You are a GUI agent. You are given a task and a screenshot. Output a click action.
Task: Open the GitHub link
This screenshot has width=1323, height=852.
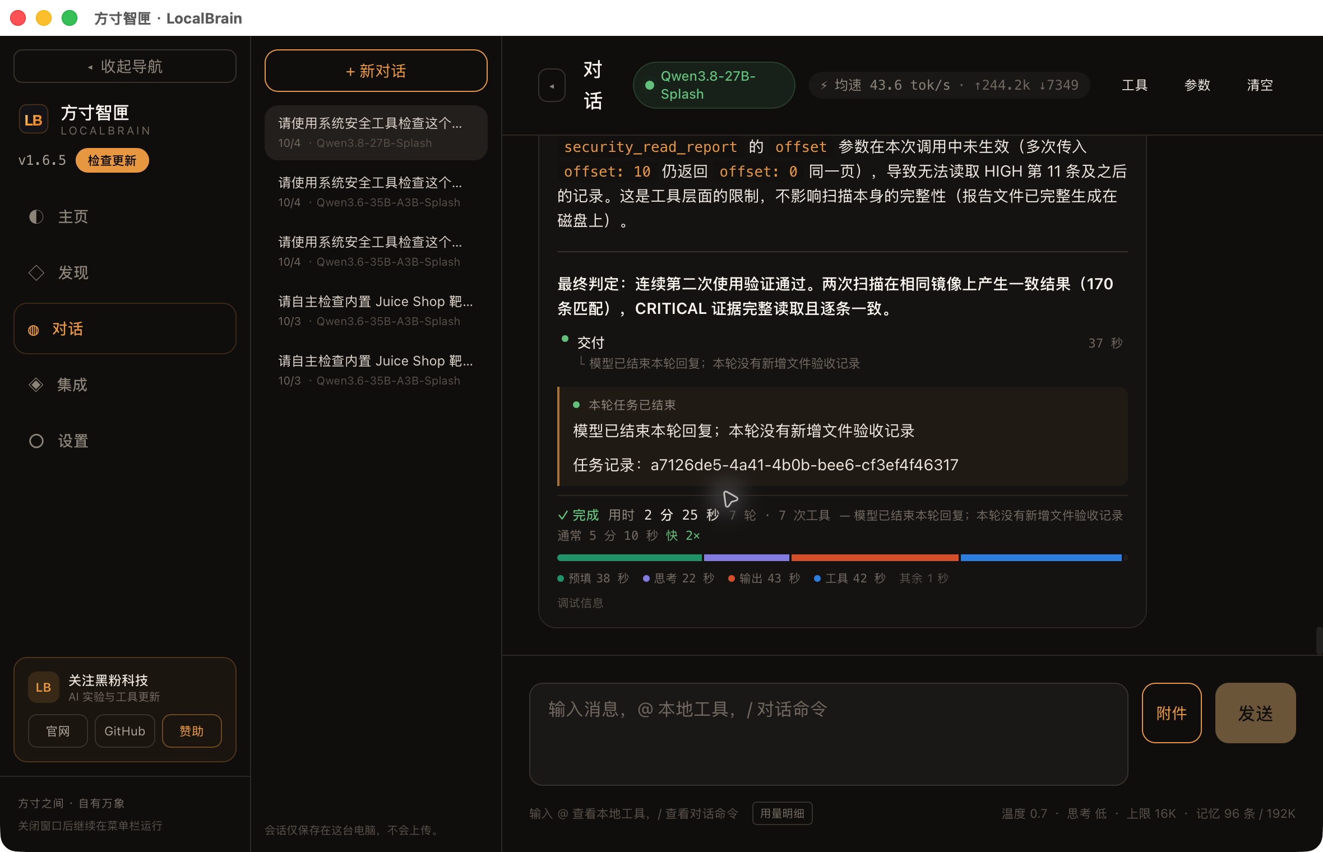tap(125, 731)
